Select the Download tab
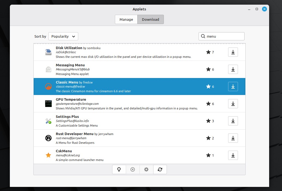The height and width of the screenshot is (191, 282). (x=150, y=19)
